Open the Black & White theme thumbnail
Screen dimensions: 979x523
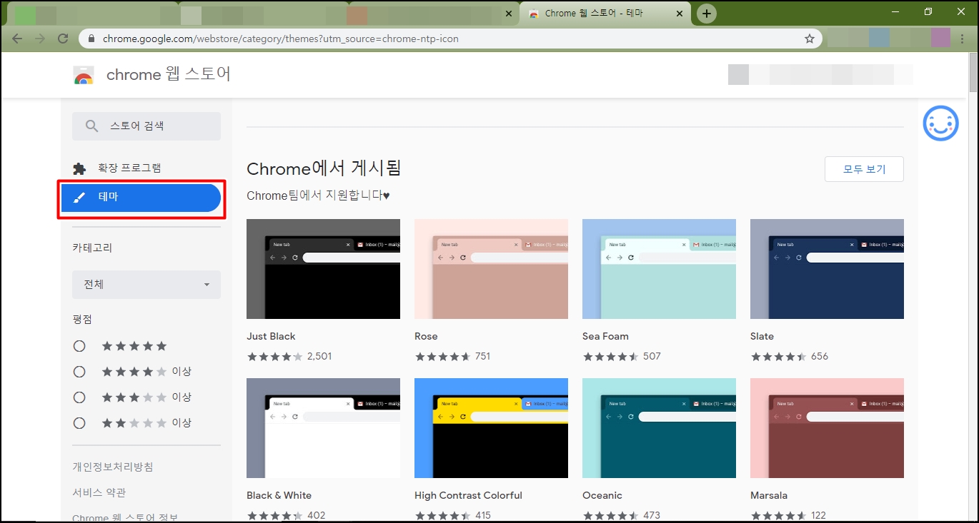[x=323, y=428]
